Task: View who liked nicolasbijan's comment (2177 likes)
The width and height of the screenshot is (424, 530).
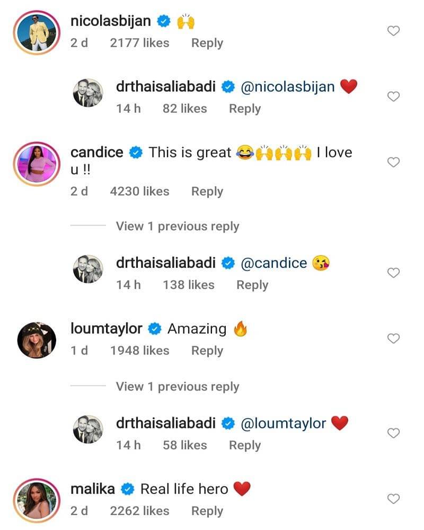Action: (139, 42)
